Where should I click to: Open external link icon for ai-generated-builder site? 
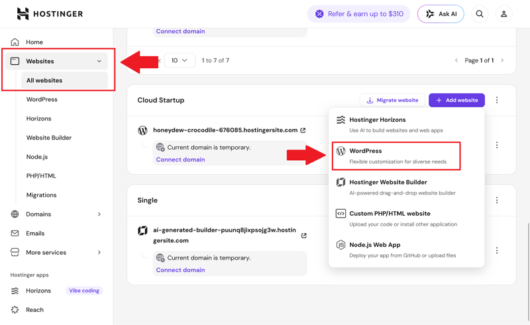(304, 236)
